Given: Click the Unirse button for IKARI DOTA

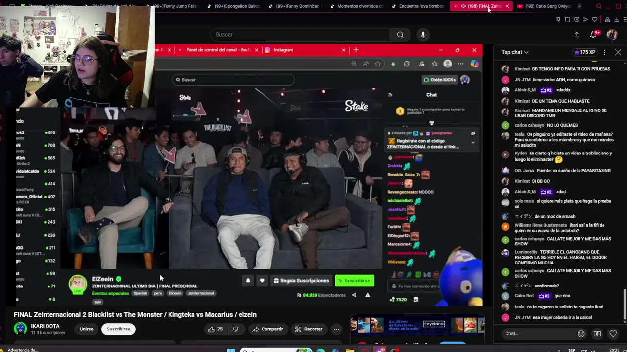Looking at the screenshot, I should click(86, 329).
